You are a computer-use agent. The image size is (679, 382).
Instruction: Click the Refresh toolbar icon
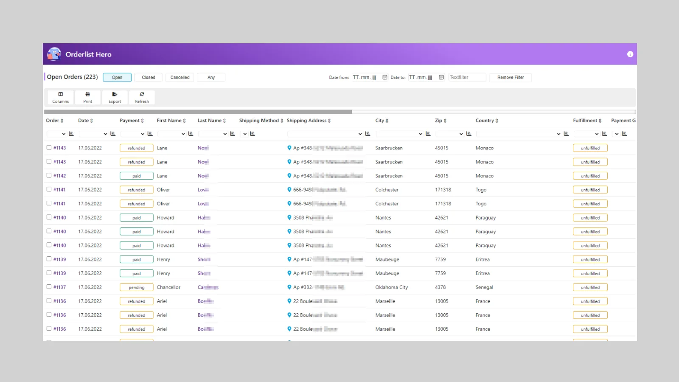point(142,94)
